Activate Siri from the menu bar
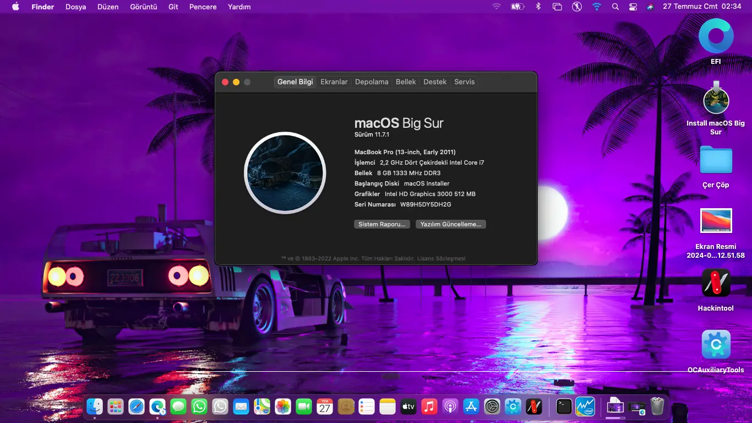 650,7
